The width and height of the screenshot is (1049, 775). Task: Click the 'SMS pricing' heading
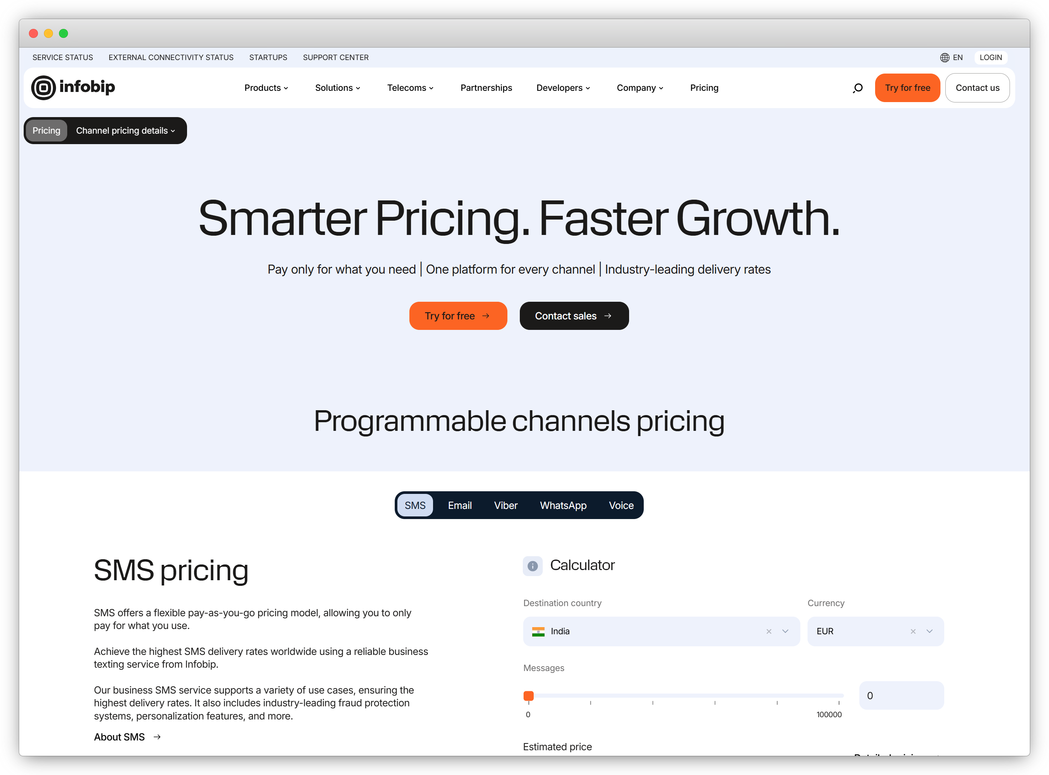point(171,570)
